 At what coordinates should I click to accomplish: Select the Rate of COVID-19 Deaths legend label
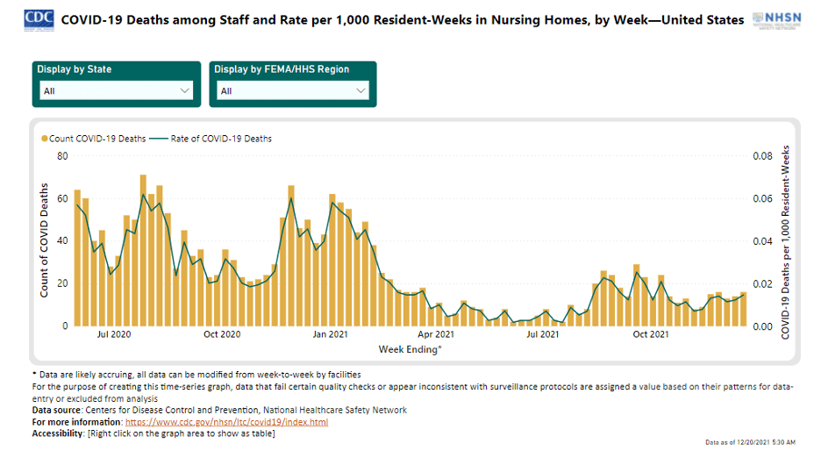(x=220, y=139)
